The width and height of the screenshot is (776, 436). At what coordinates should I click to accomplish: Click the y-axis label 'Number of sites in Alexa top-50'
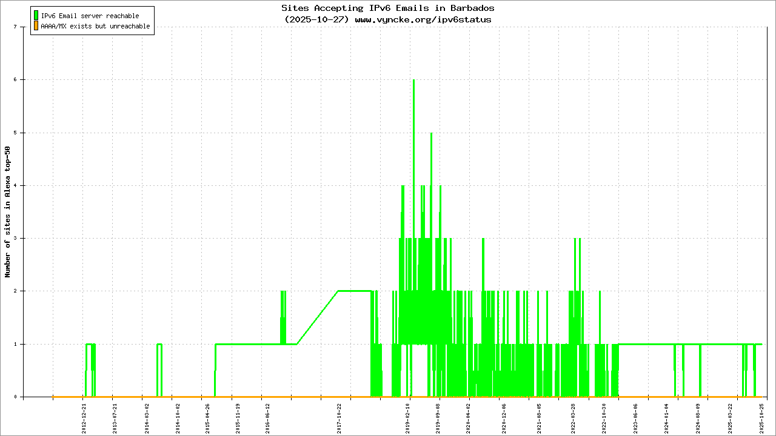pos(8,212)
